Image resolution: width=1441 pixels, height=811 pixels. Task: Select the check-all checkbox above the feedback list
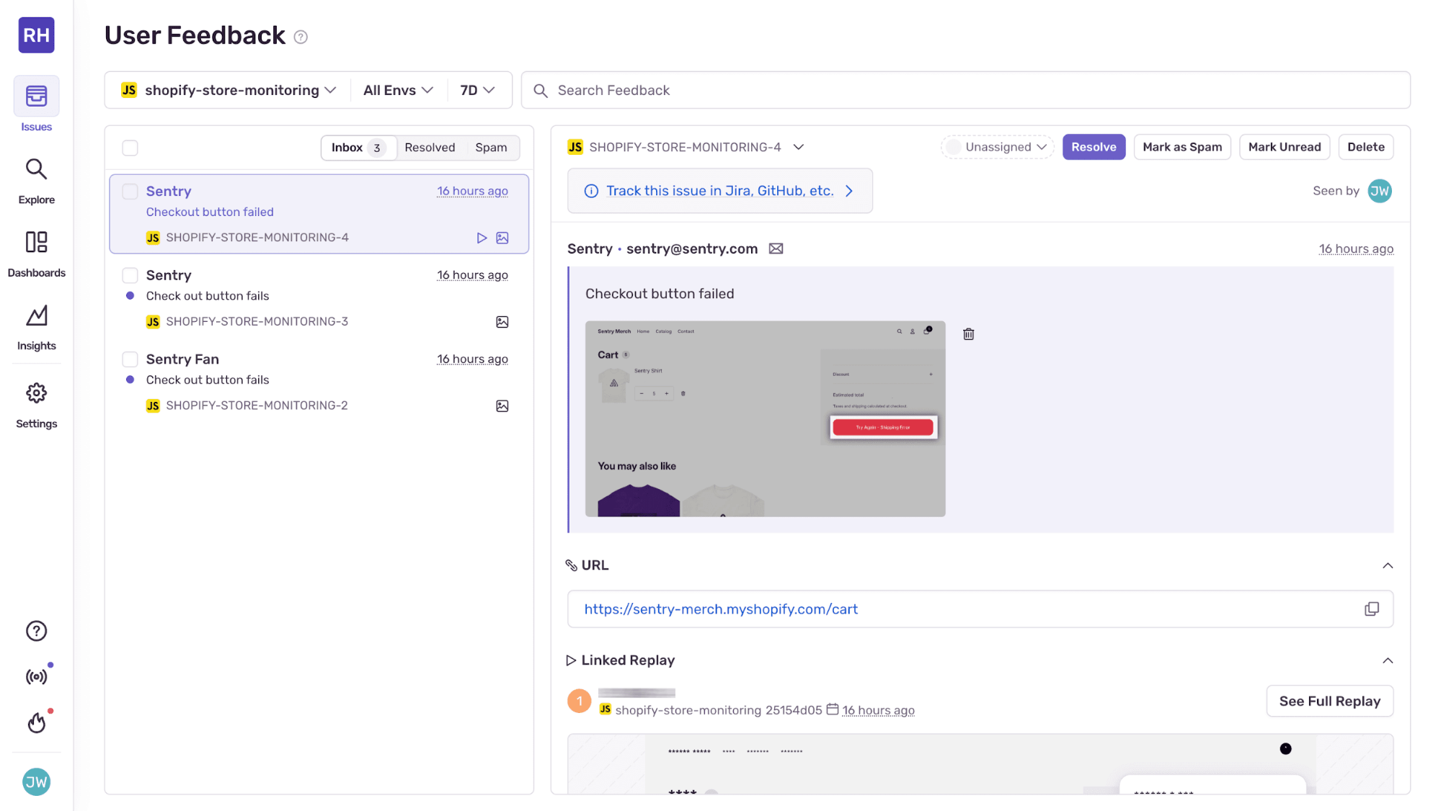130,147
